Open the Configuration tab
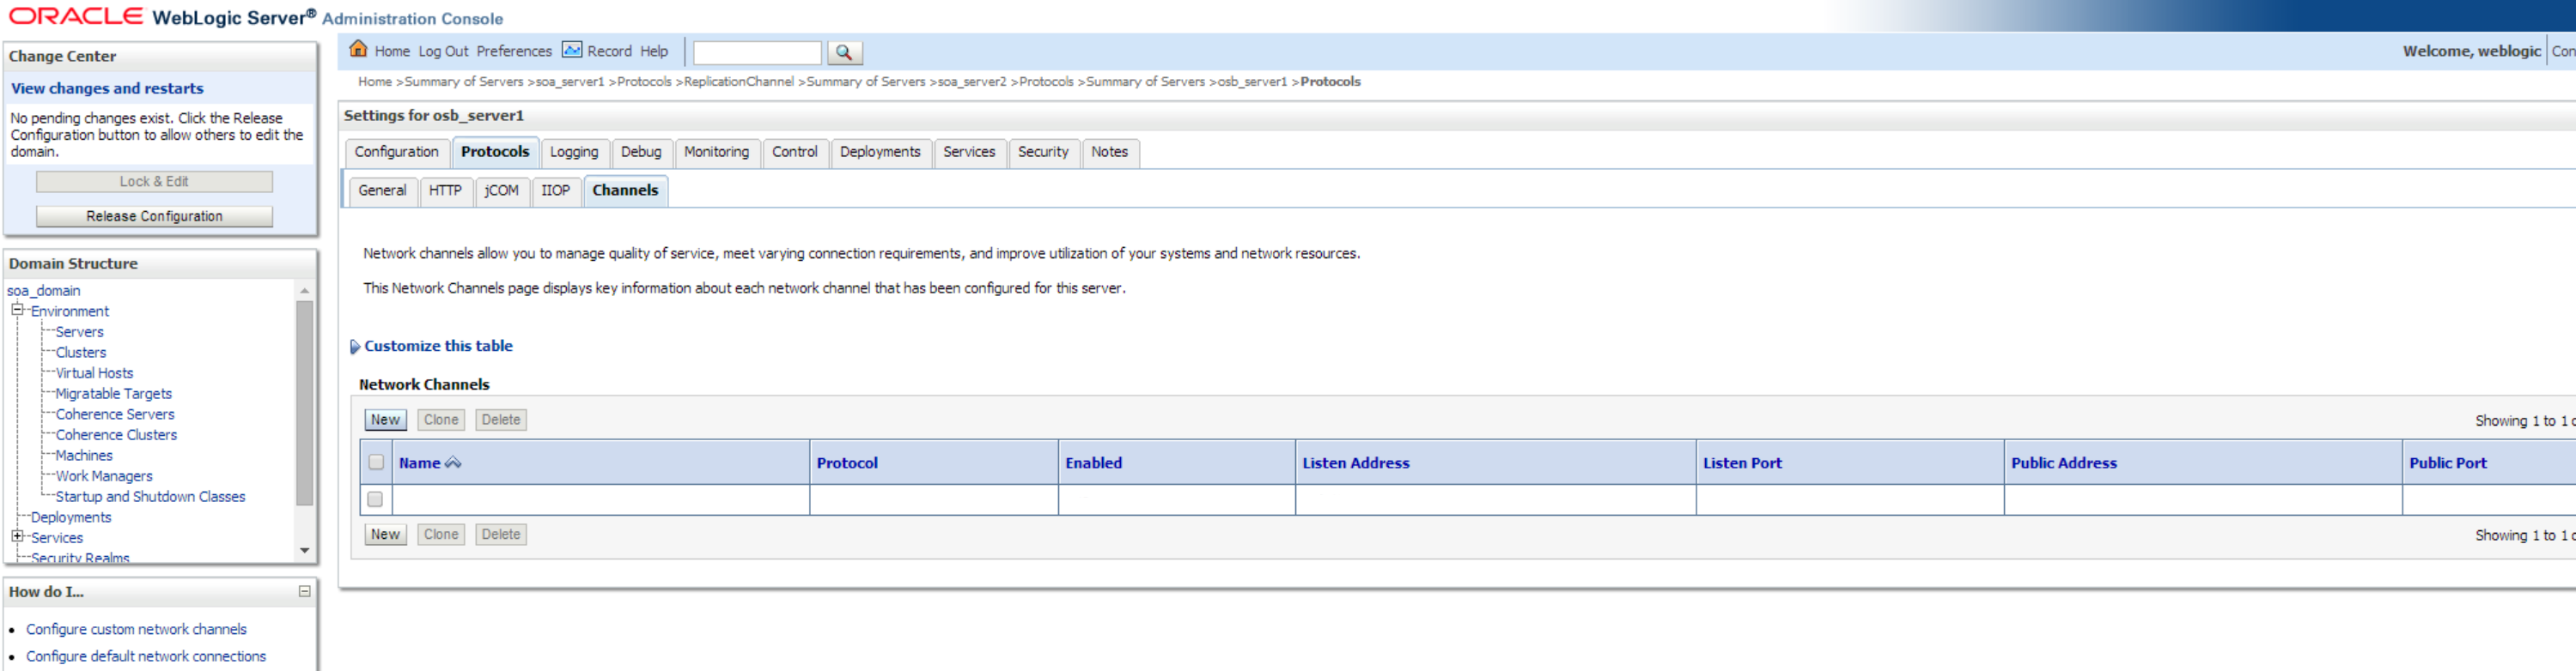Viewport: 2576px width, 671px height. pos(397,152)
